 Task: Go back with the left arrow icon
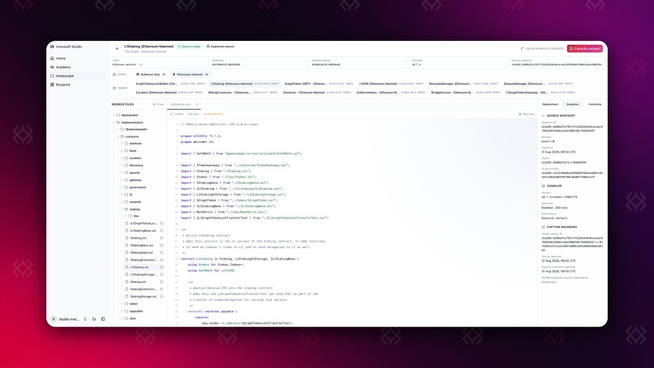[117, 49]
